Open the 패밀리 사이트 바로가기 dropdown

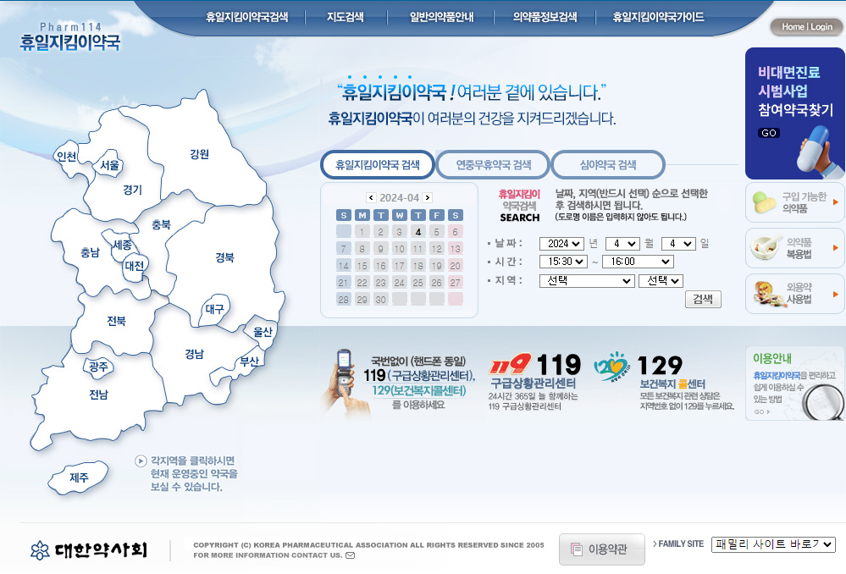pyautogui.click(x=772, y=544)
